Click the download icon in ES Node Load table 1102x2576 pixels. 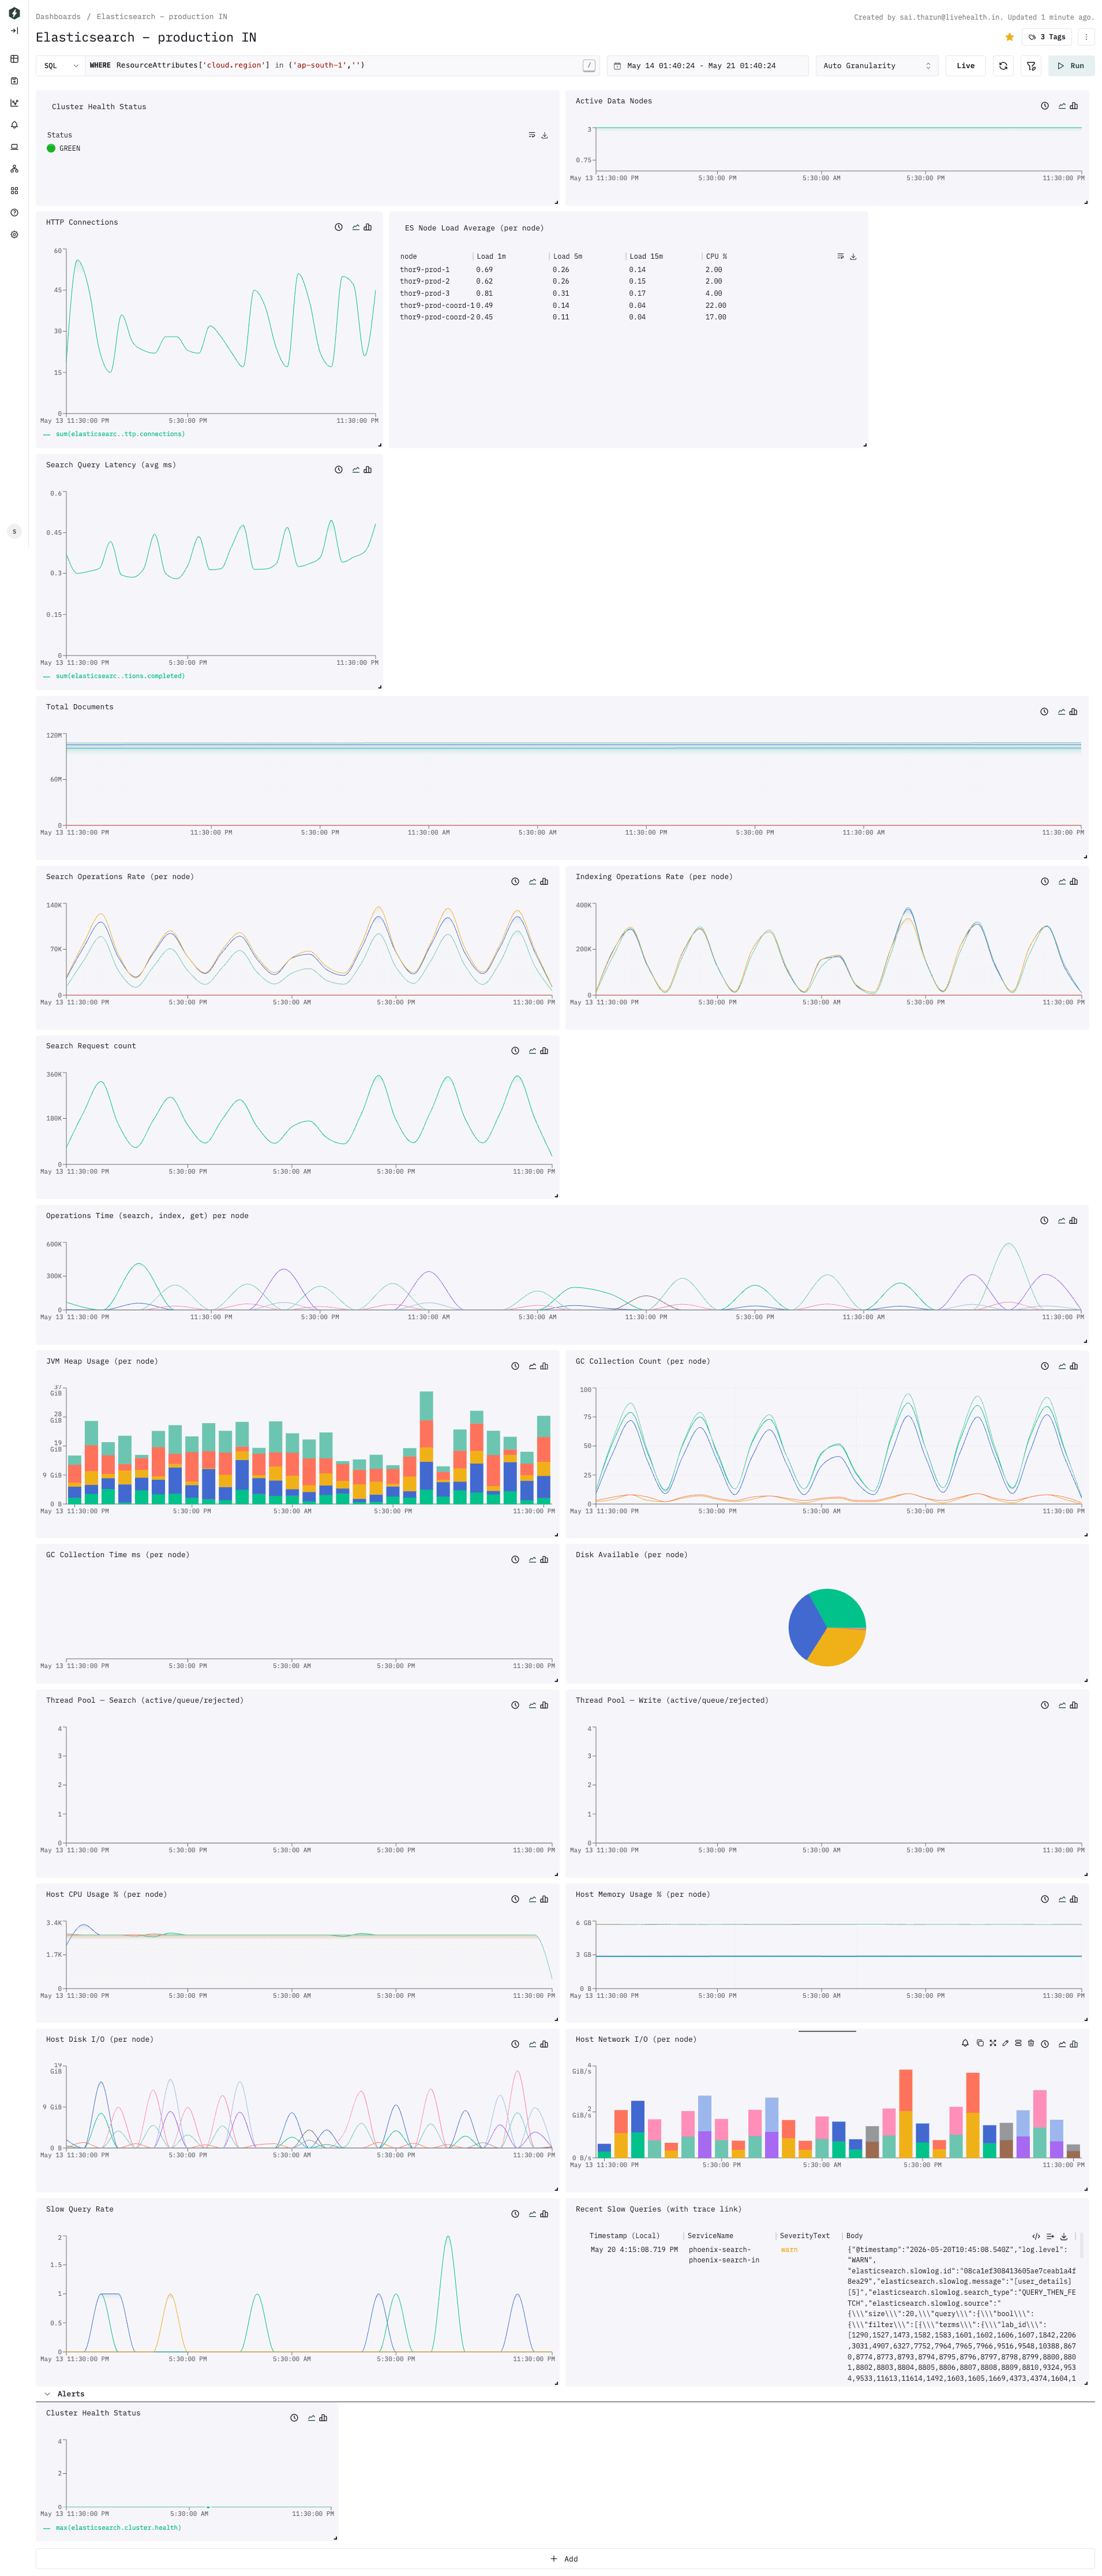(852, 257)
